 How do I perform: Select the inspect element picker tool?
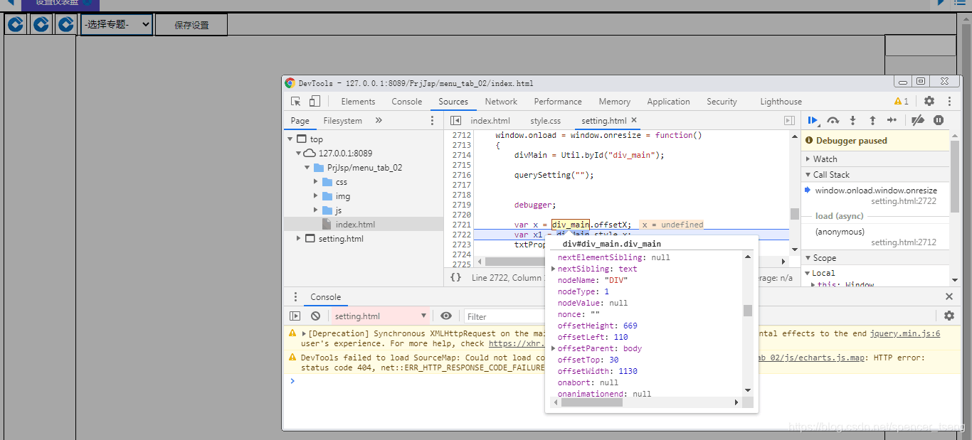pyautogui.click(x=295, y=101)
